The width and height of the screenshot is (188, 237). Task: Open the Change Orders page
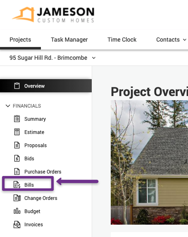pos(41,198)
